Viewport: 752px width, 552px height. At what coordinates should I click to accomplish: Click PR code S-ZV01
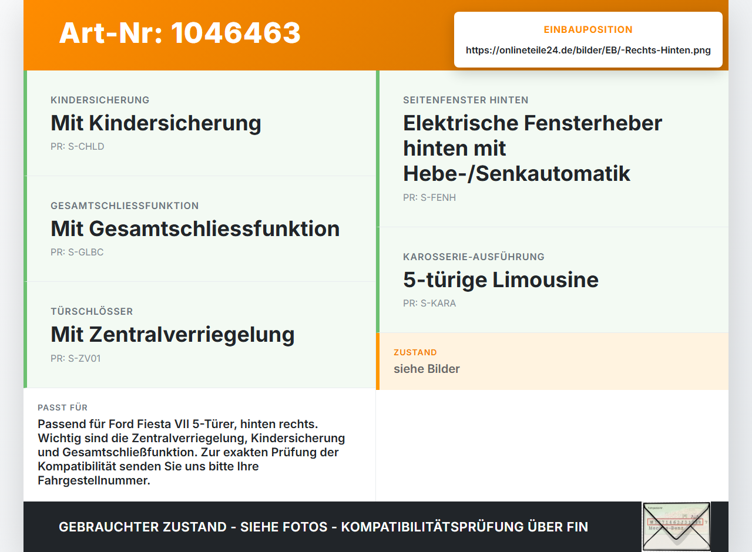click(x=76, y=358)
